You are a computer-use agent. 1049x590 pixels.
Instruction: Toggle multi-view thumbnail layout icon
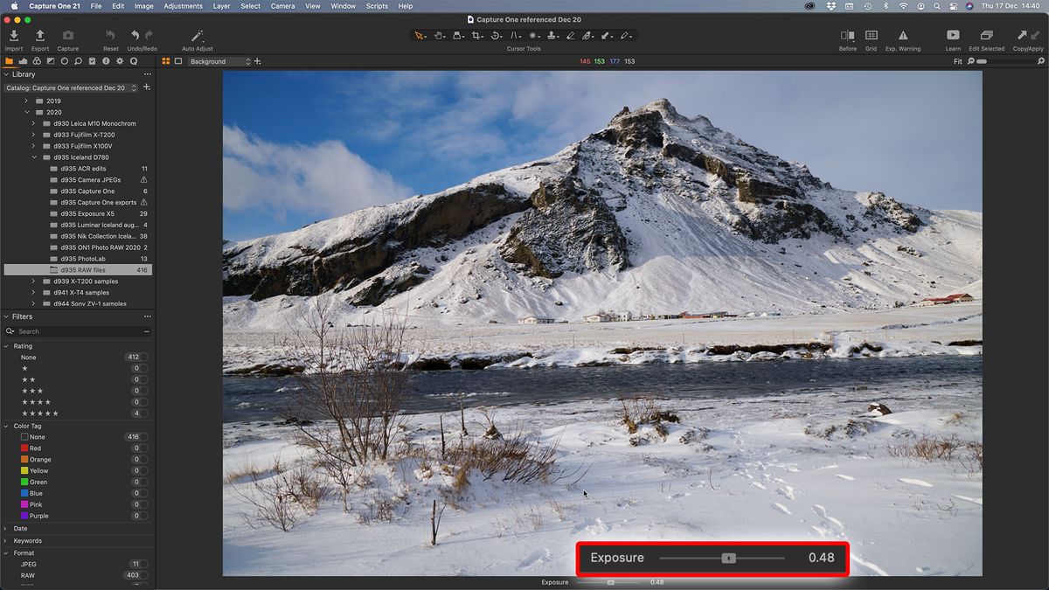click(x=164, y=61)
